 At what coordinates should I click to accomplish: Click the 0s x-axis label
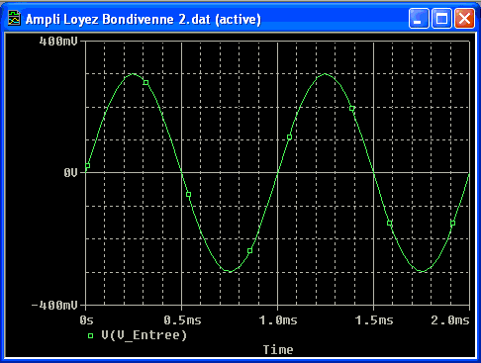86,320
